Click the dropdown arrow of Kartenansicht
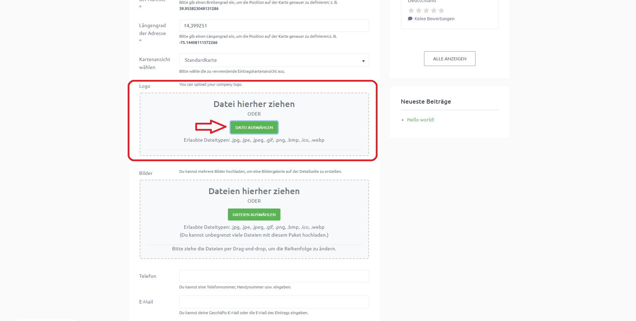This screenshot has width=636, height=321. (x=363, y=61)
